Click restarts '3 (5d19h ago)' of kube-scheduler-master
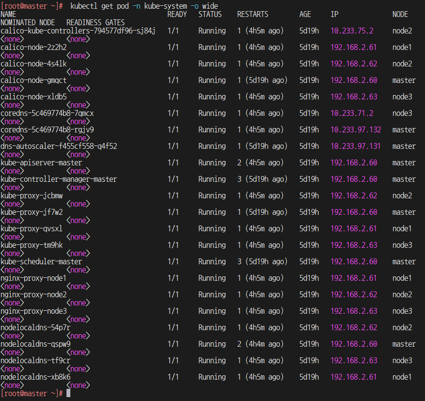This screenshot has width=425, height=401. pos(262,262)
